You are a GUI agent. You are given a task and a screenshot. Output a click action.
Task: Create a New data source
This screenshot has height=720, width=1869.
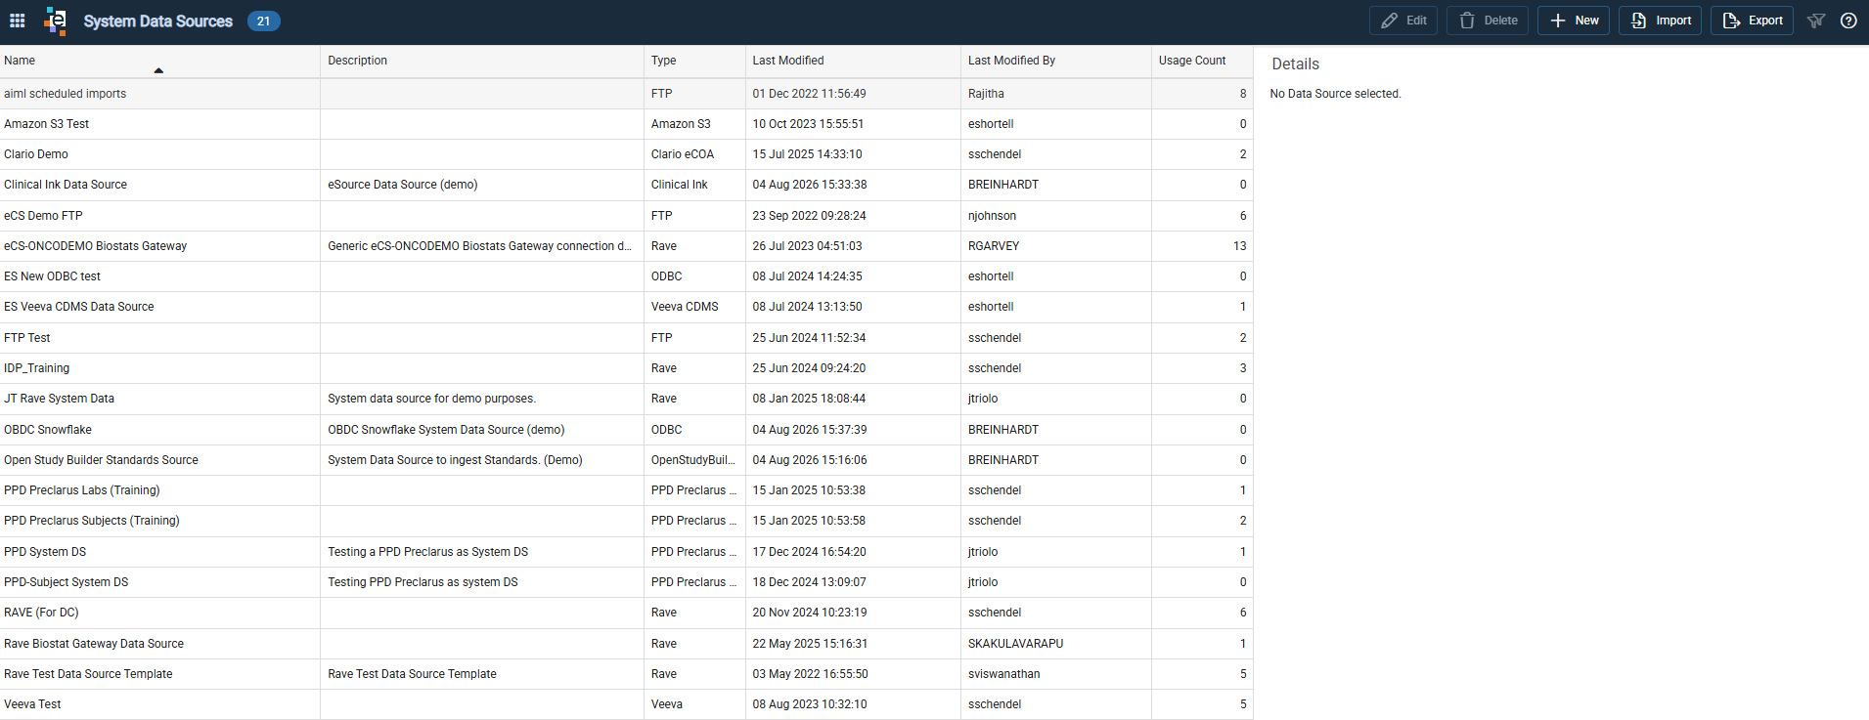(x=1574, y=21)
